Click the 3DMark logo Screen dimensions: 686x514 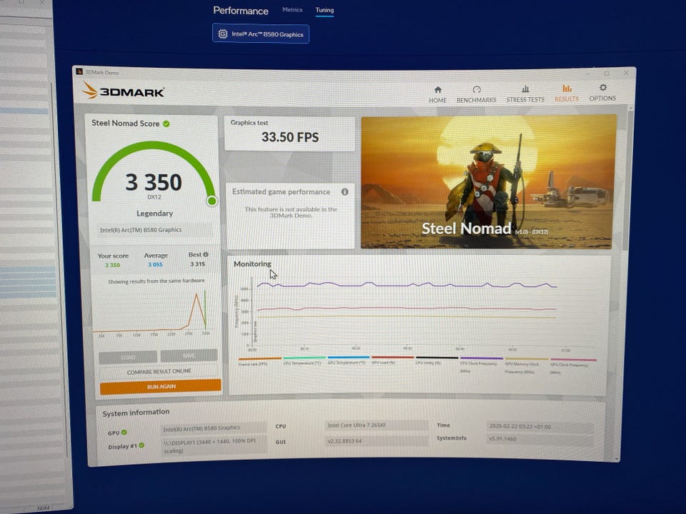click(124, 91)
